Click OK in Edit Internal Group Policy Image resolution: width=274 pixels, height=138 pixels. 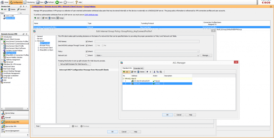pos(113,132)
